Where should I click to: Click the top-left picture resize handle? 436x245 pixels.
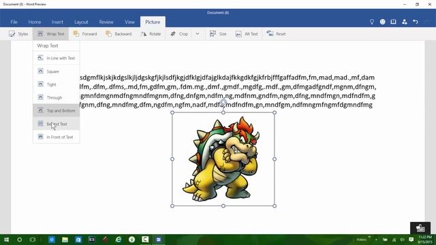[172, 112]
